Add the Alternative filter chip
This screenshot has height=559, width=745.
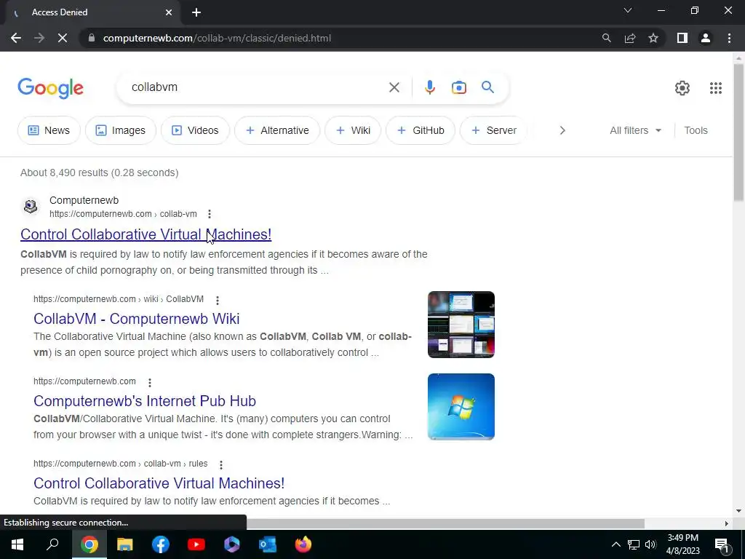(277, 130)
